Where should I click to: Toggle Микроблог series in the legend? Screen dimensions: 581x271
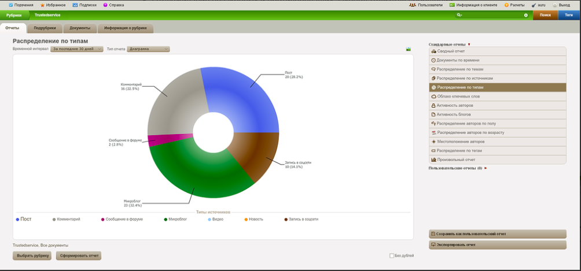[175, 219]
